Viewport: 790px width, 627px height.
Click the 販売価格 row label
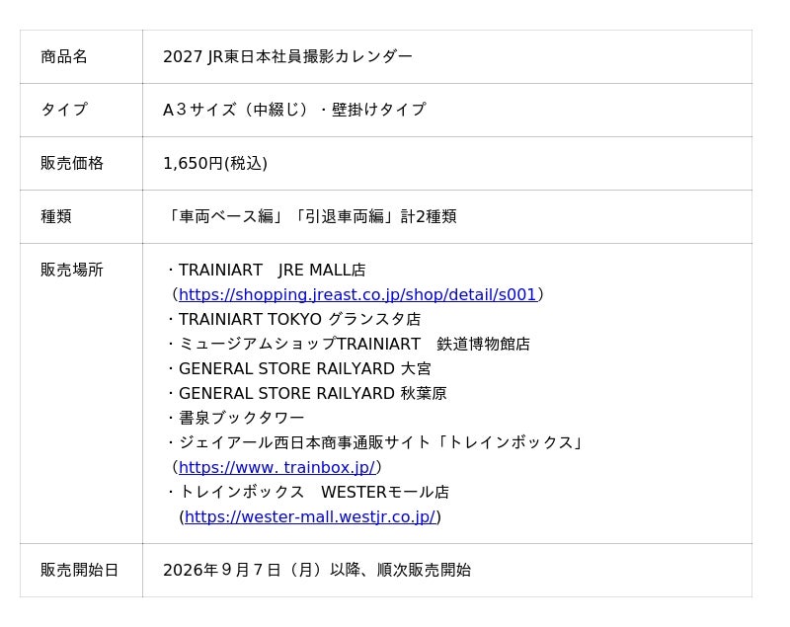(x=72, y=163)
